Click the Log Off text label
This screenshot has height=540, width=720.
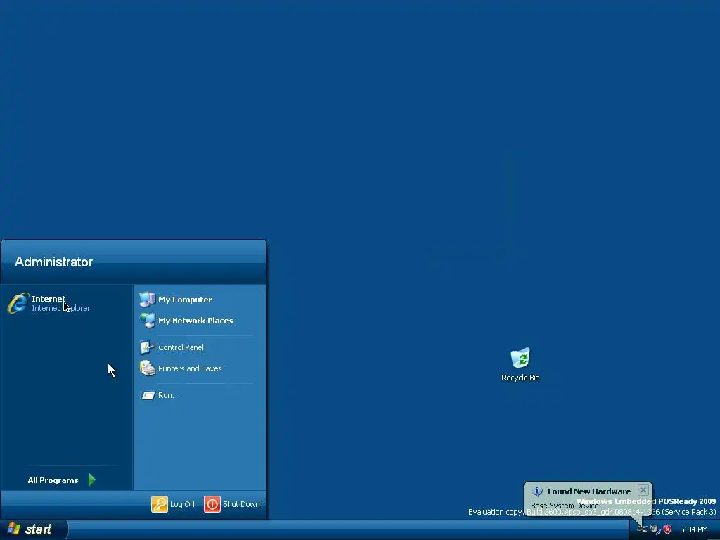click(183, 504)
